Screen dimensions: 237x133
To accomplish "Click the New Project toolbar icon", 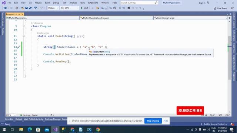I will [17, 8].
